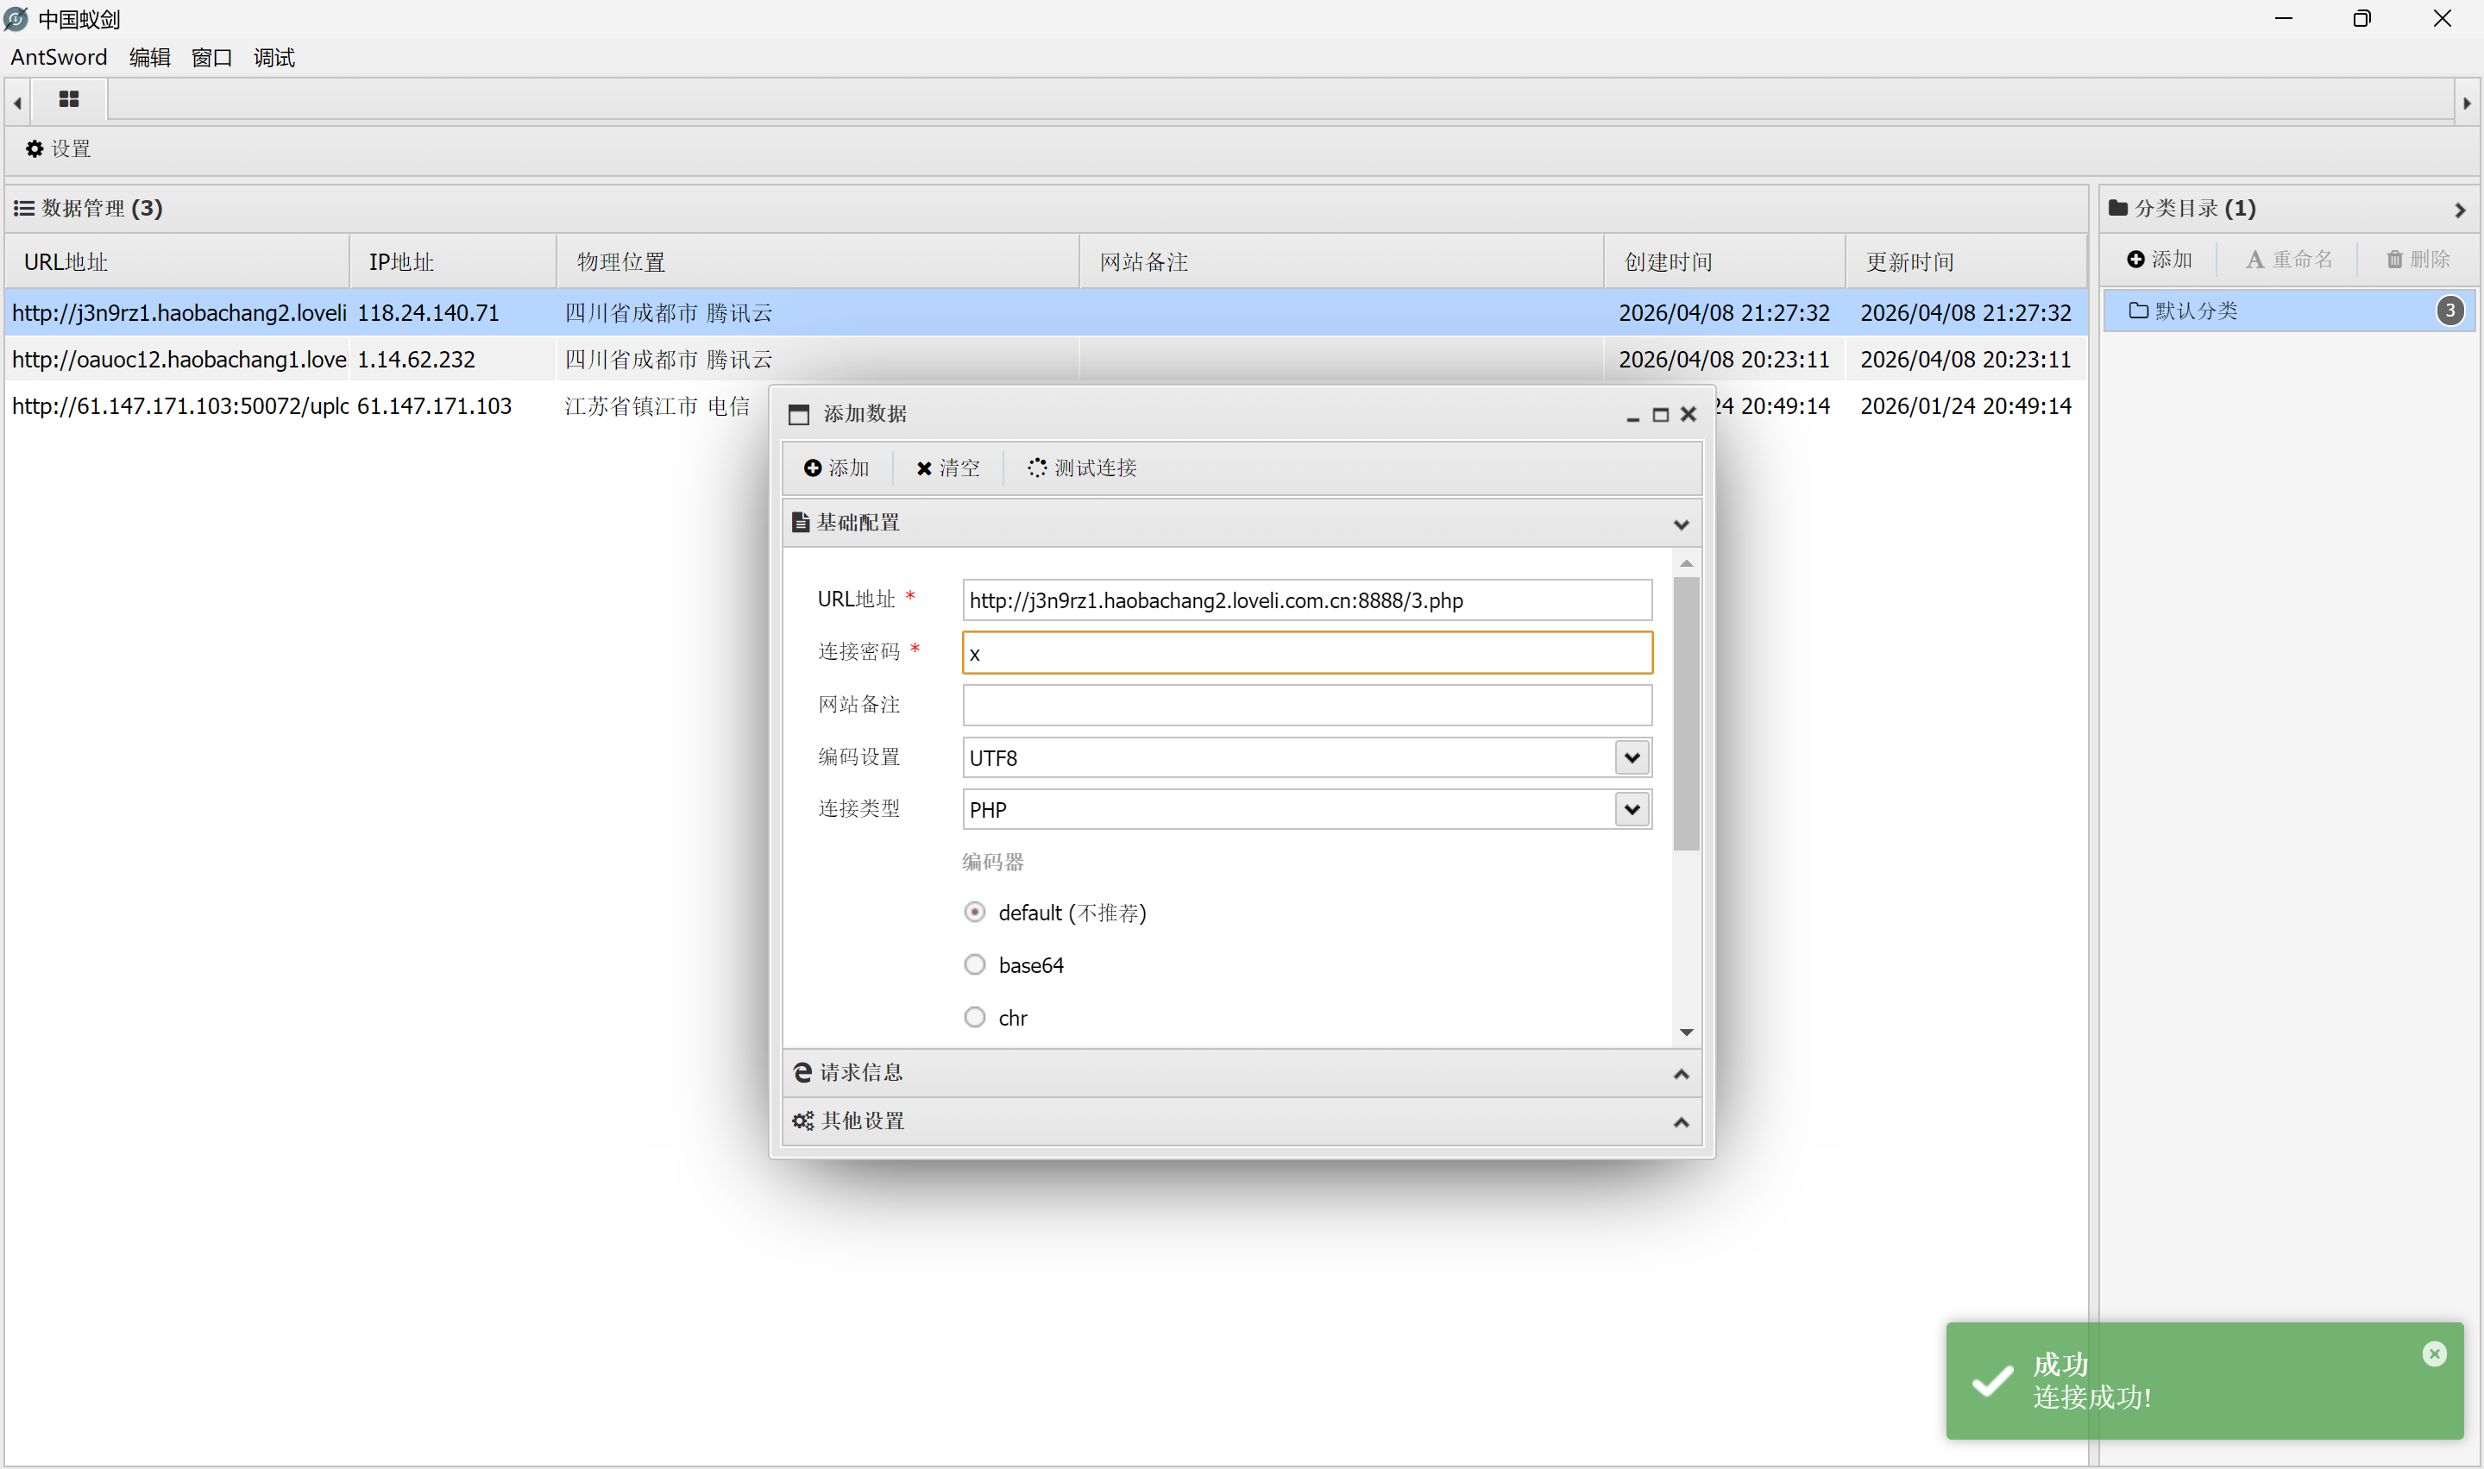This screenshot has height=1469, width=2484.
Task: Select the 默认分类 category folder
Action: pyautogui.click(x=2195, y=311)
